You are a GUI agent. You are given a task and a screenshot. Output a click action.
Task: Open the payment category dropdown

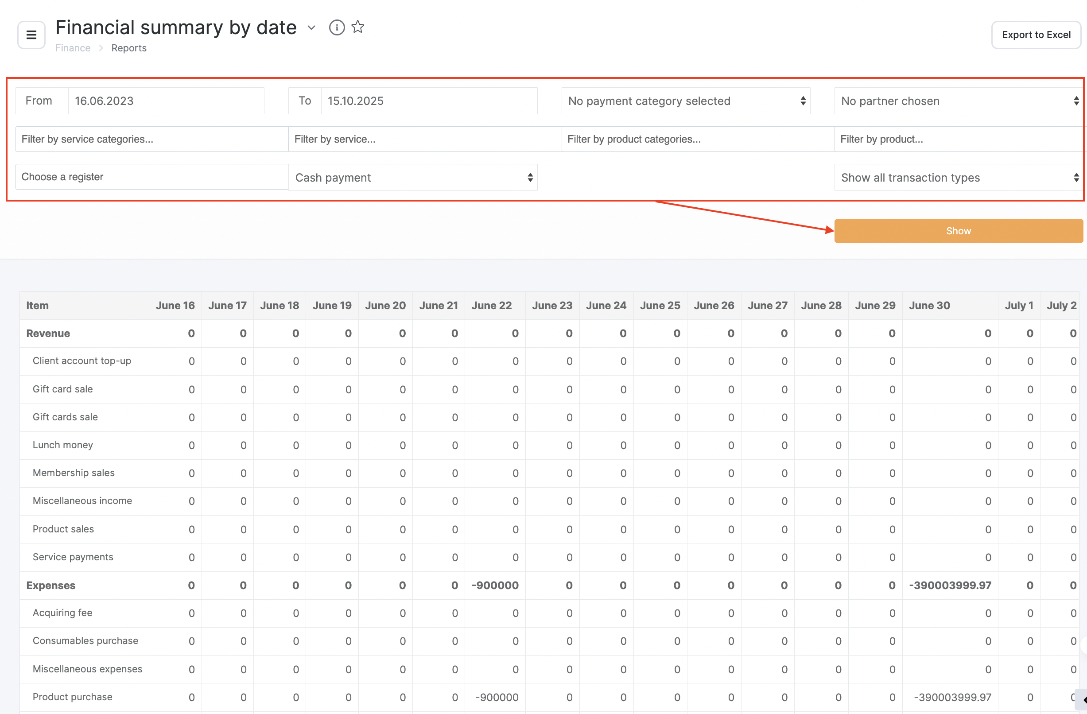(x=686, y=101)
